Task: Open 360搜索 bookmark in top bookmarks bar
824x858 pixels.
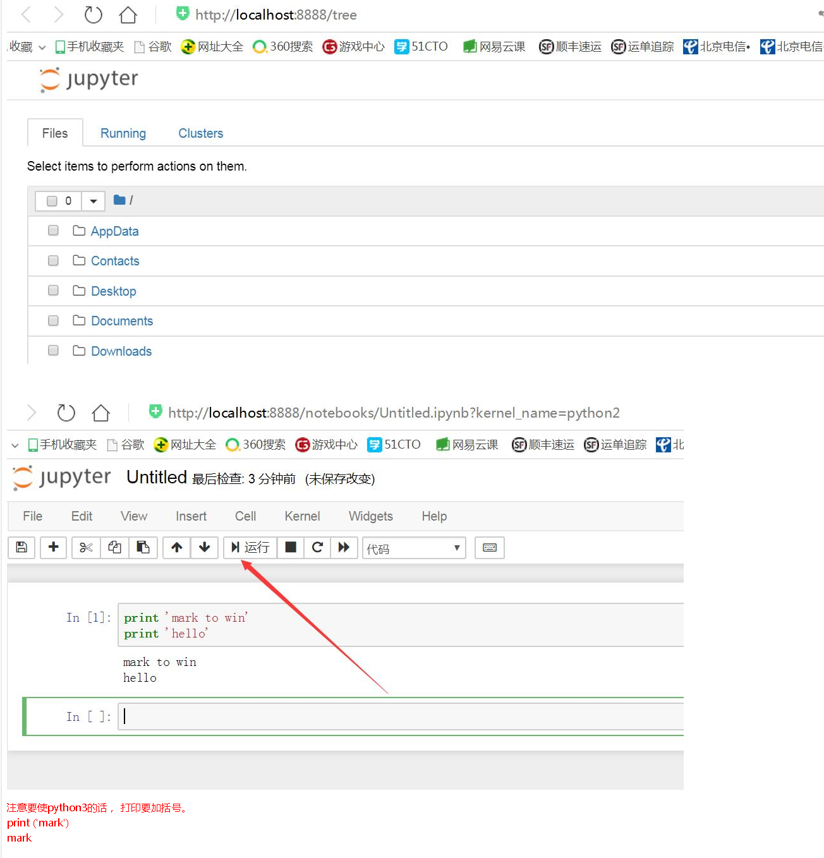Action: [283, 47]
